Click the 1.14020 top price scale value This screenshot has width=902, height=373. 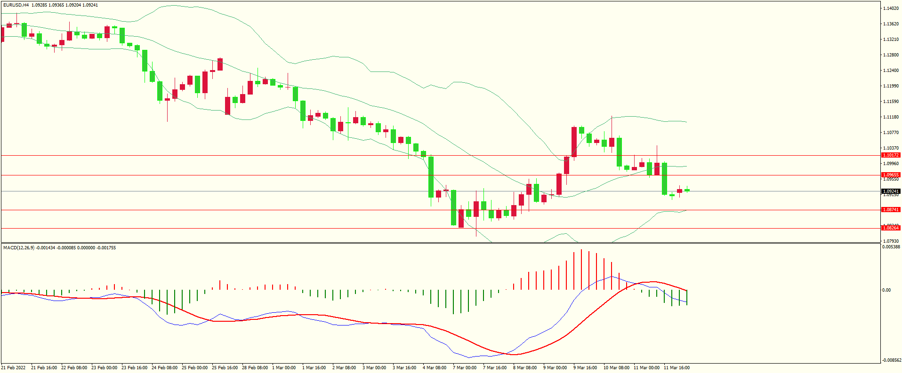click(891, 8)
